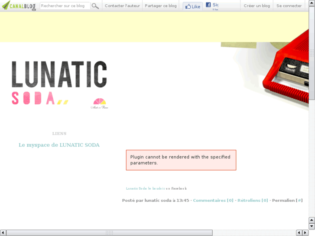Open the Canalblog logo home link
315x236 pixels.
pyautogui.click(x=19, y=6)
